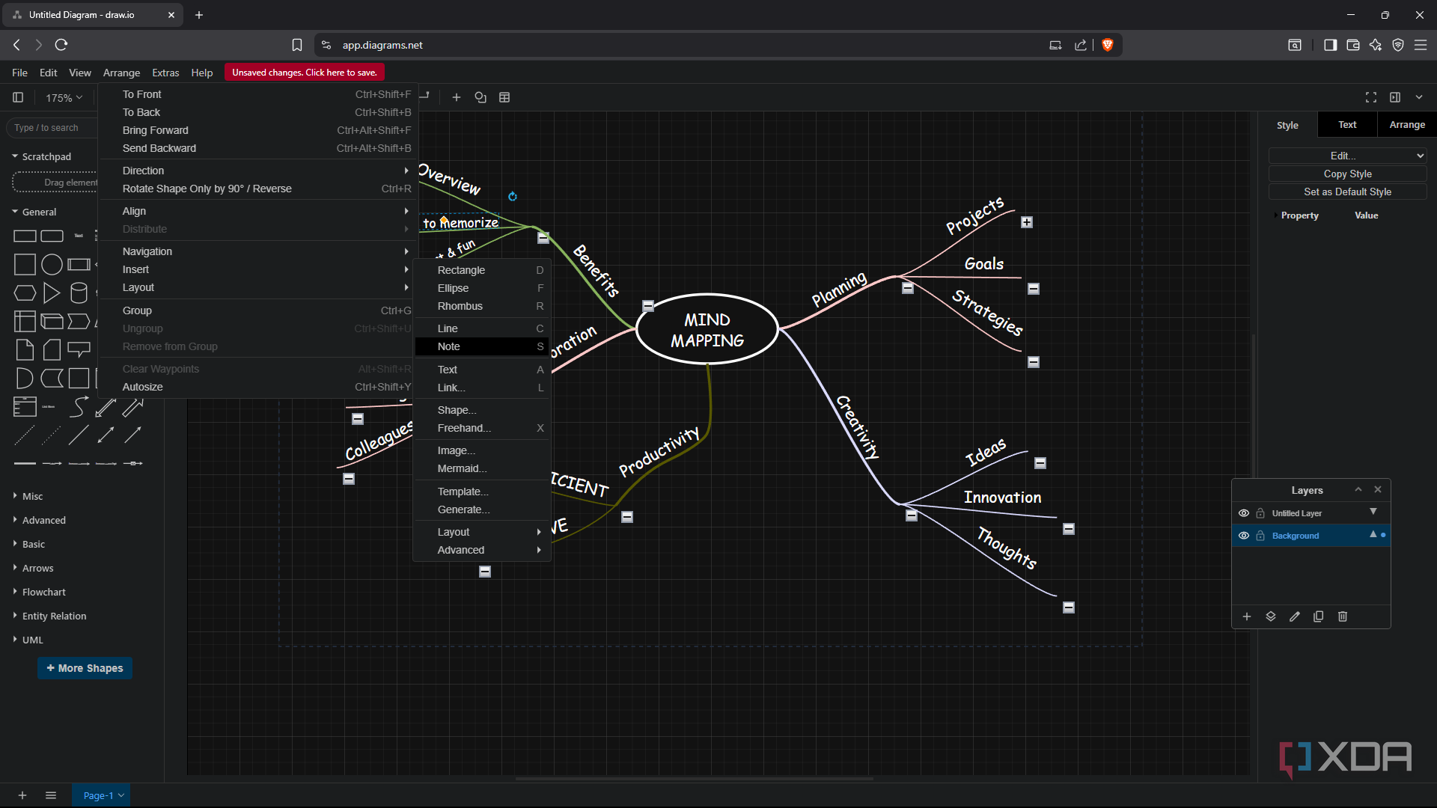This screenshot has height=808, width=1437.
Task: Toggle visibility of Untitled Layer
Action: pos(1244,513)
